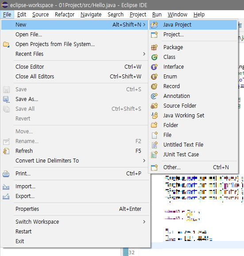
Task: Select Record text in New submenu
Action: 171,86
